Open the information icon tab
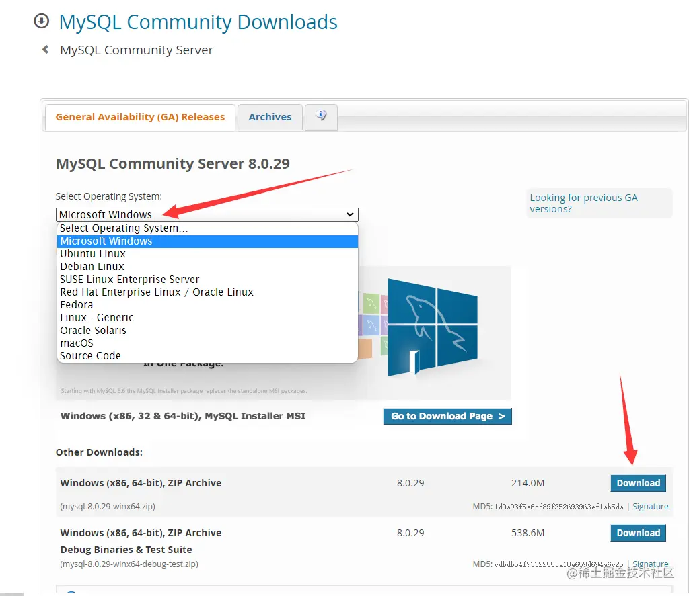 321,117
